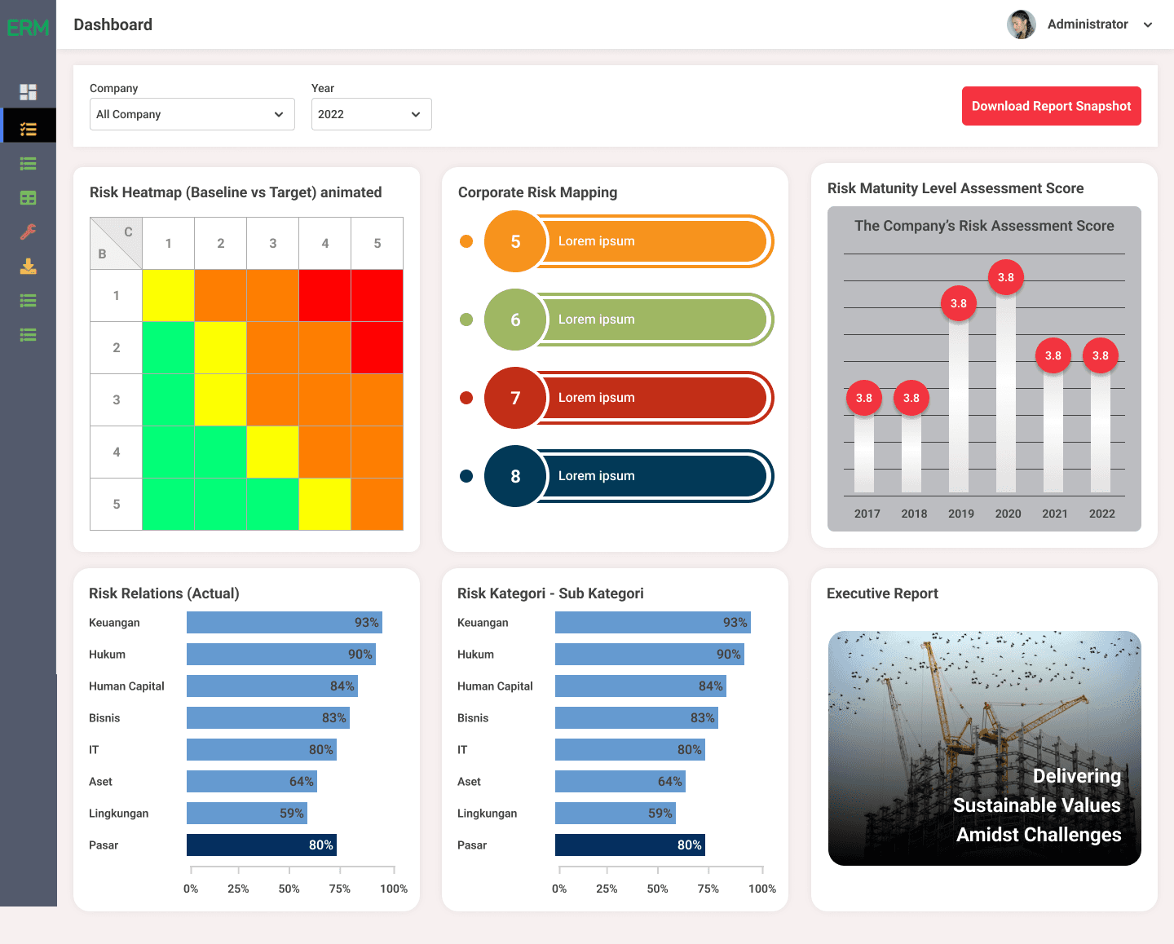The image size is (1174, 944).
Task: Click the Lingkungan 59% bar in Risk Kategori
Action: 616,814
